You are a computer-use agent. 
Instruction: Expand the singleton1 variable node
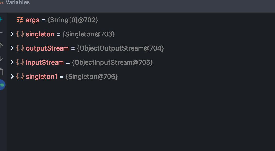click(x=12, y=76)
